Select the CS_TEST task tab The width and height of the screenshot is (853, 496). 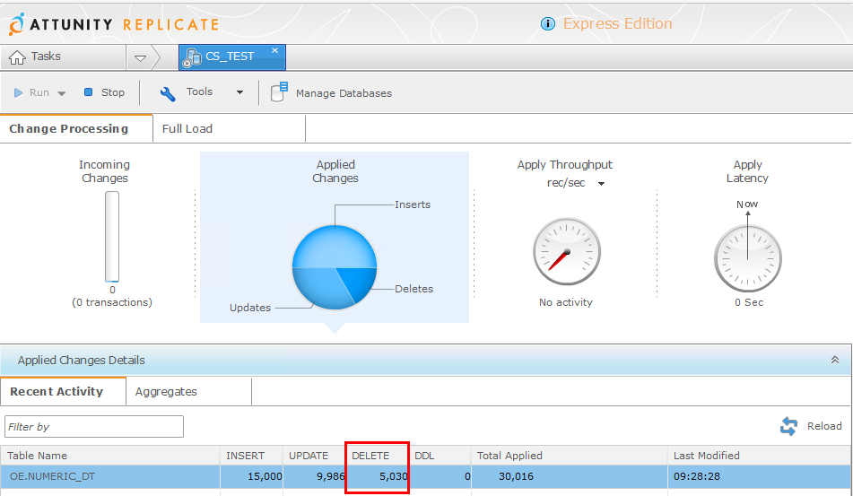(x=232, y=57)
